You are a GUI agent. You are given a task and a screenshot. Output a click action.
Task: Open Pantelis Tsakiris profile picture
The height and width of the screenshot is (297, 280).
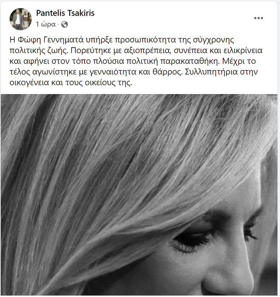(21, 19)
